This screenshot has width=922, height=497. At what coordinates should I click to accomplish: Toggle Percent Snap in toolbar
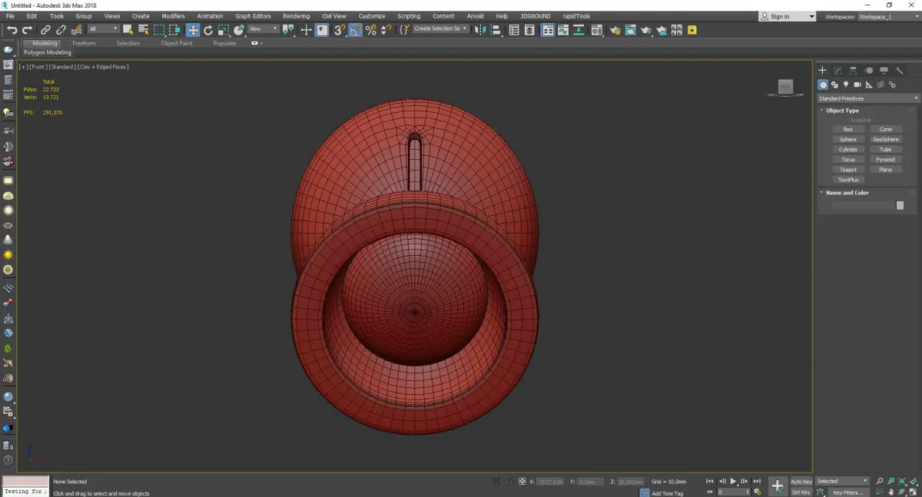pyautogui.click(x=371, y=30)
